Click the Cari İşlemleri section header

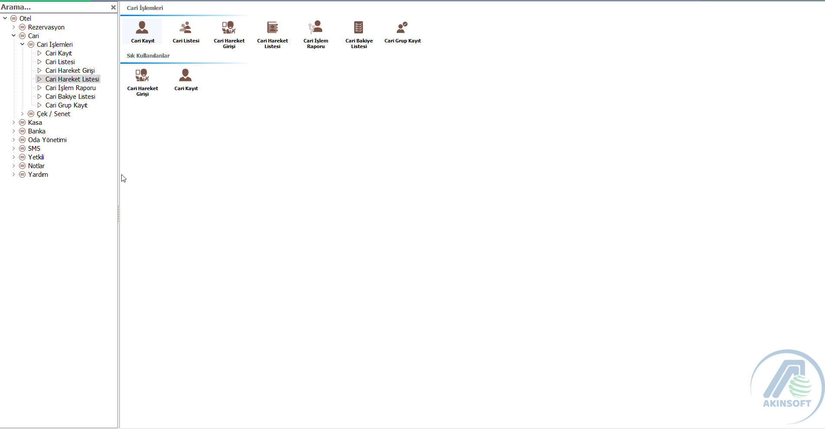[x=145, y=8]
